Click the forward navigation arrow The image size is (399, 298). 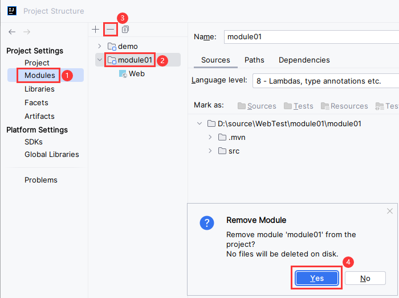[27, 32]
